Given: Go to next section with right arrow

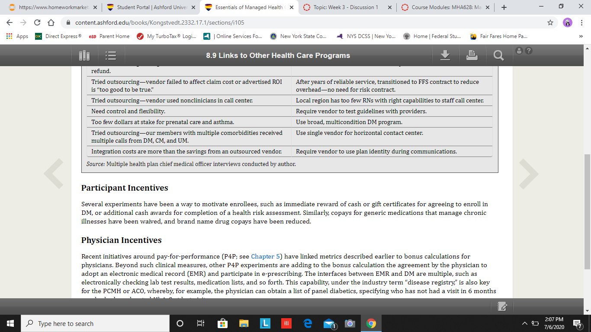Looking at the screenshot, I should (528, 174).
